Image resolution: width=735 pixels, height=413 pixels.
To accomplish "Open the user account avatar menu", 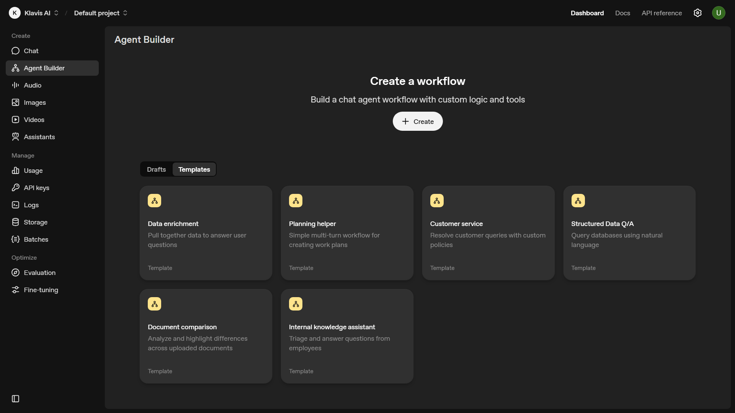I will 719,13.
